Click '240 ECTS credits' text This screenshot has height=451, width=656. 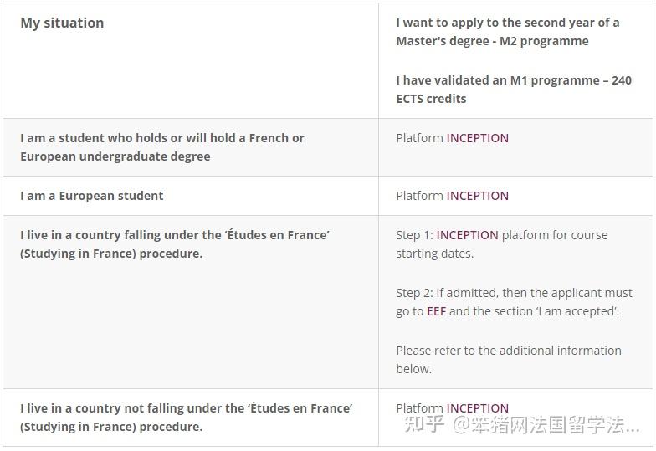point(431,99)
